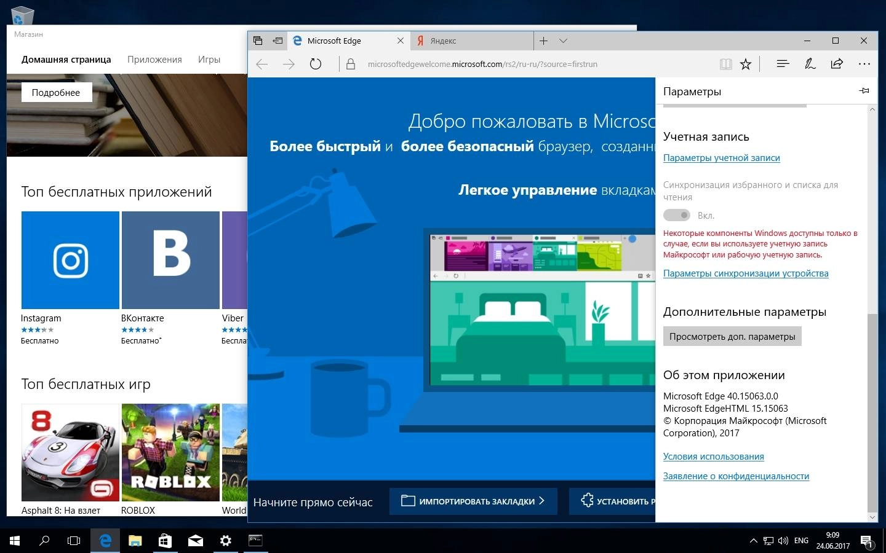
Task: Select the Microsoft Edge tab
Action: coord(349,41)
